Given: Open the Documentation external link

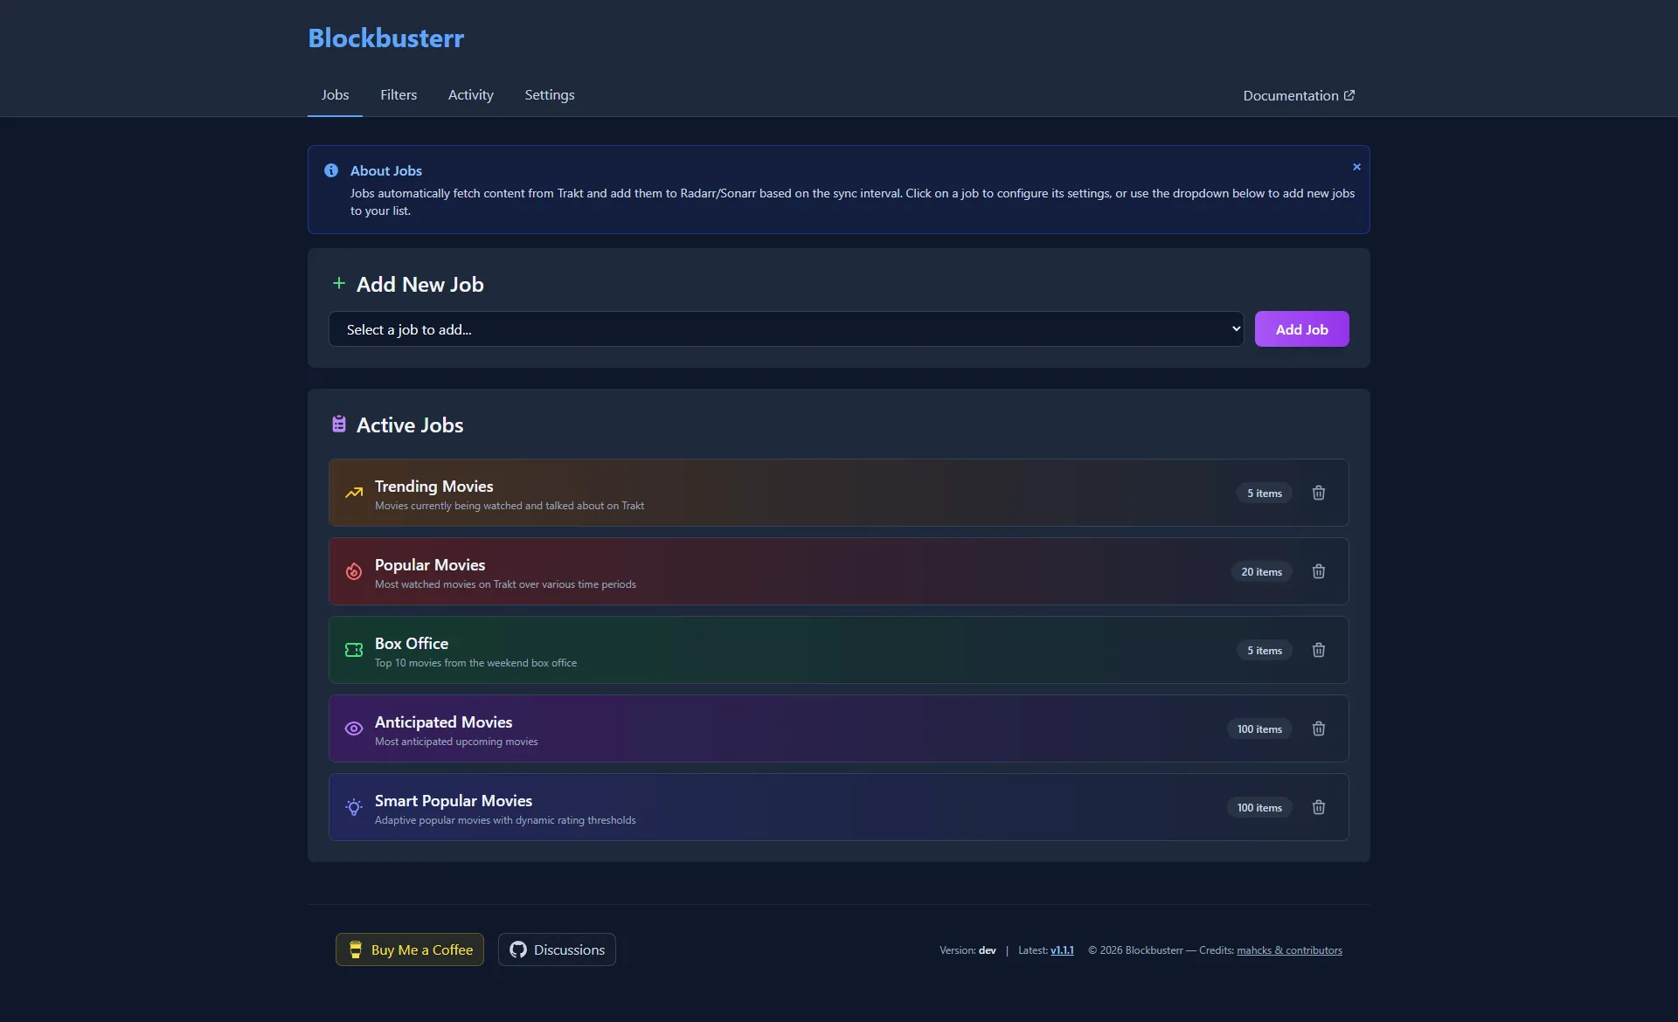Looking at the screenshot, I should 1298,95.
